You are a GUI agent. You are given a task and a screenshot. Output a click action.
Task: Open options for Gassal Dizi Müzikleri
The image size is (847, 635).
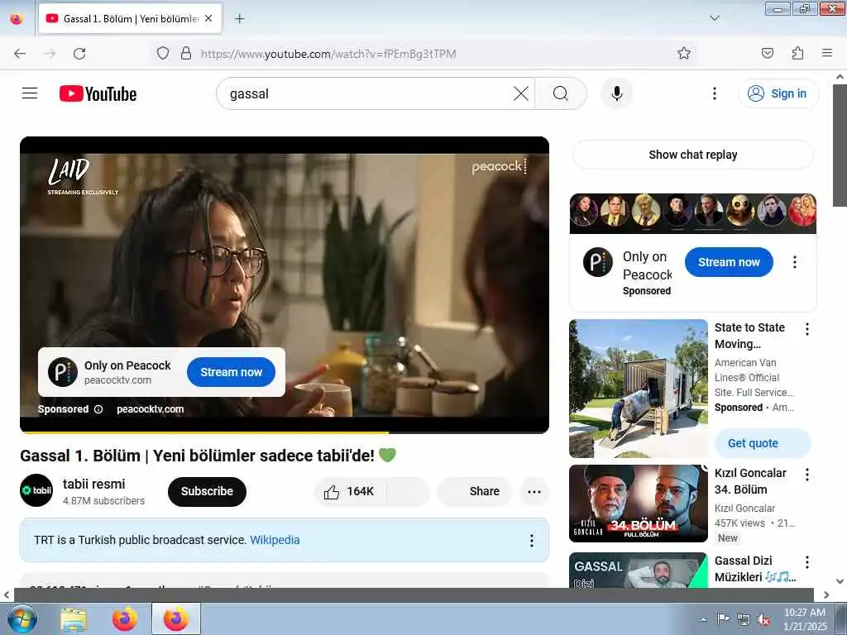[x=807, y=562]
